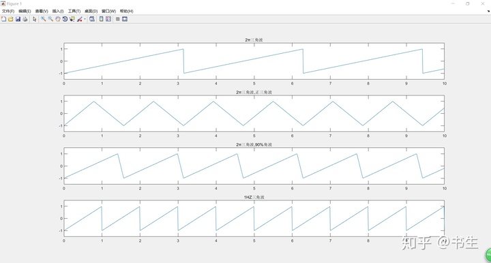Image resolution: width=491 pixels, height=263 pixels.
Task: Open the 文件(F) menu
Action: [8, 12]
